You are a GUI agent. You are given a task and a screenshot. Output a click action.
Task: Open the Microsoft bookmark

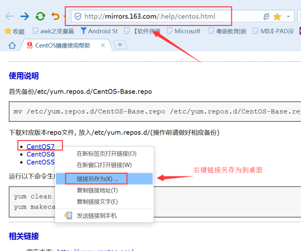coord(183,31)
